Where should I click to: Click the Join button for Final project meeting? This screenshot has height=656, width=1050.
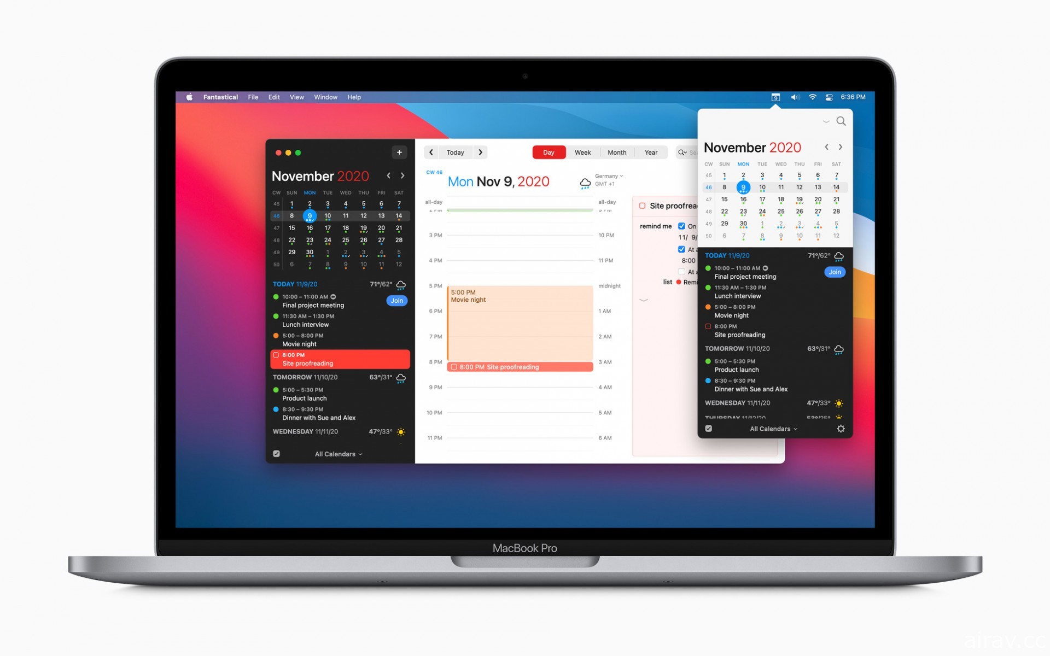[x=397, y=300]
